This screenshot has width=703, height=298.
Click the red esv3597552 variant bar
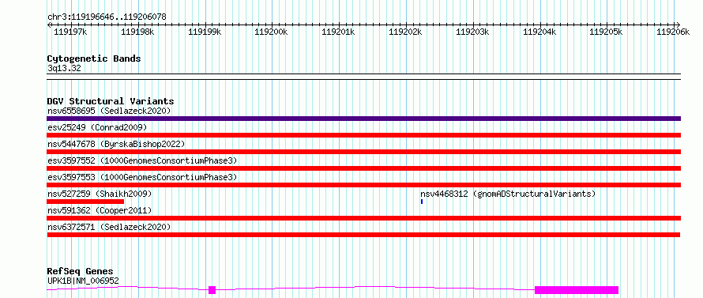(363, 168)
